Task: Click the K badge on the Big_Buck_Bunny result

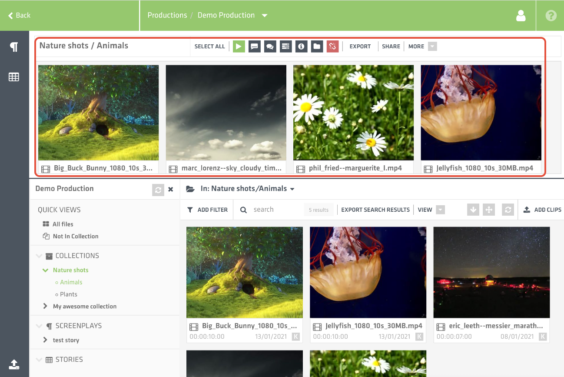Action: click(296, 337)
